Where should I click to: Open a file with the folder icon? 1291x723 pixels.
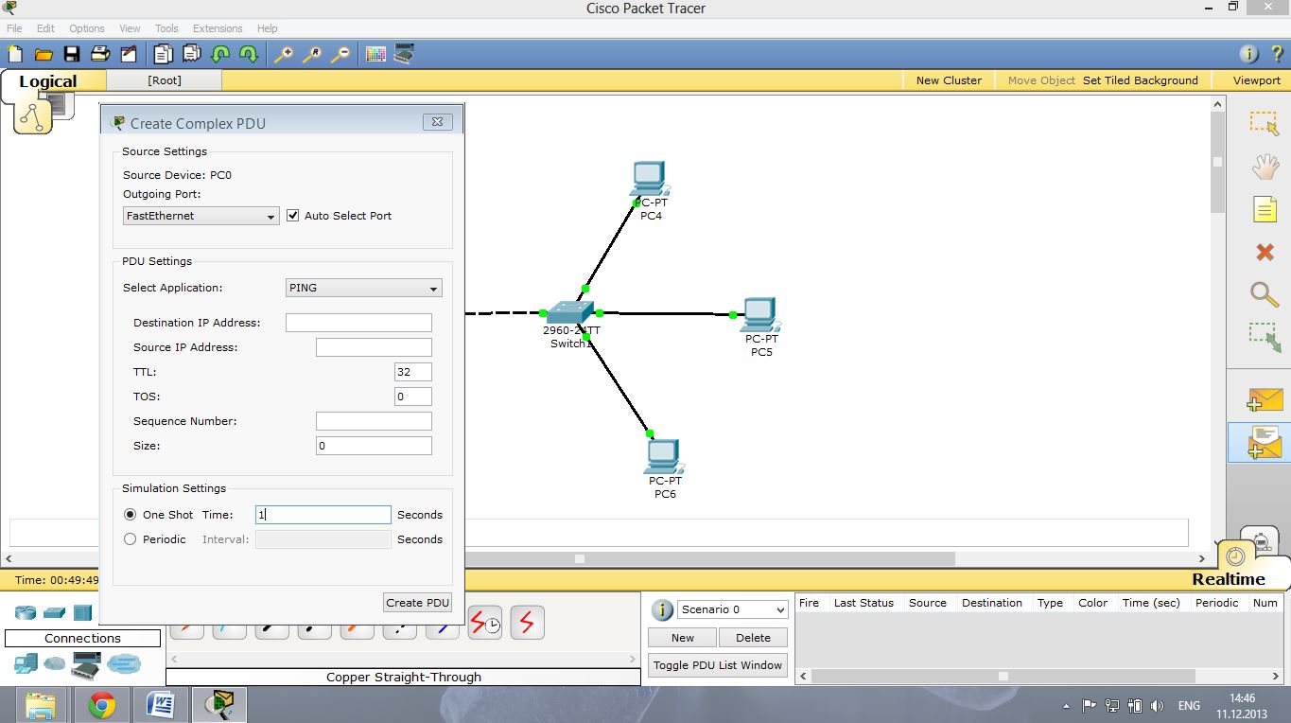[x=44, y=54]
